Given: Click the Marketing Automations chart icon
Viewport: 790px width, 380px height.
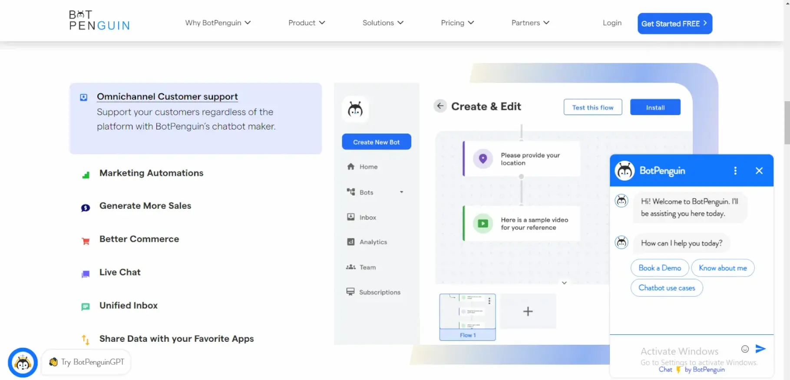Looking at the screenshot, I should coord(86,175).
